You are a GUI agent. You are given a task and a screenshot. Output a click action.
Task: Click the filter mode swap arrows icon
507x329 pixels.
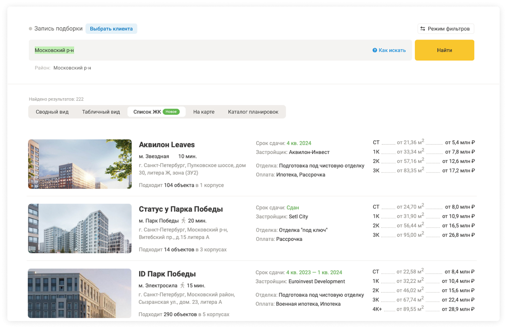pyautogui.click(x=422, y=29)
